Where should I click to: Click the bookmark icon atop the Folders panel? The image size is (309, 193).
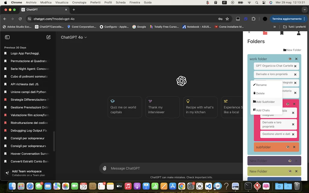point(282,33)
